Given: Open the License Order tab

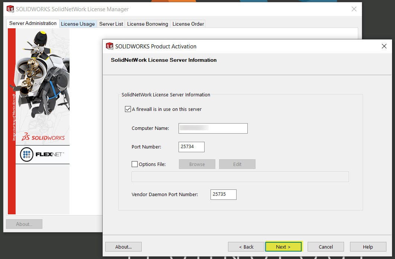Looking at the screenshot, I should click(x=188, y=24).
